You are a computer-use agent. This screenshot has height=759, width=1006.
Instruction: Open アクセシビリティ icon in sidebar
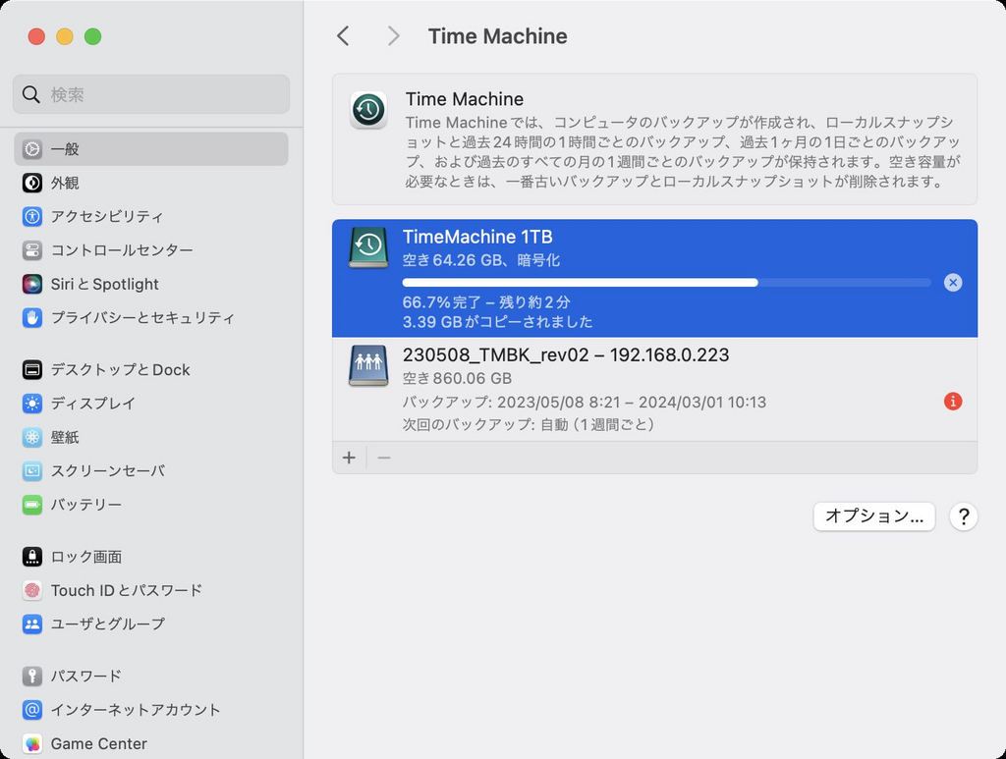point(32,216)
